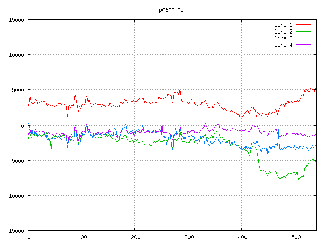Image resolution: width=326 pixels, height=244 pixels.
Task: Click the green legend sample for line 2
Action: click(304, 32)
